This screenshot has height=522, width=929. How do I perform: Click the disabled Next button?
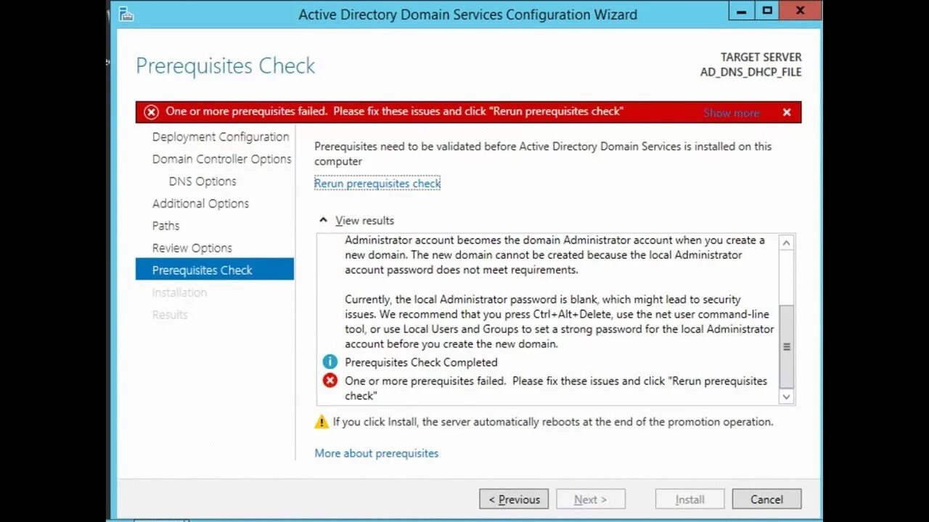tap(590, 500)
